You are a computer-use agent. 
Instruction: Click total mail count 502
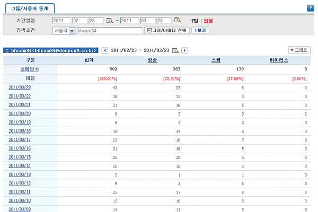coord(113,69)
